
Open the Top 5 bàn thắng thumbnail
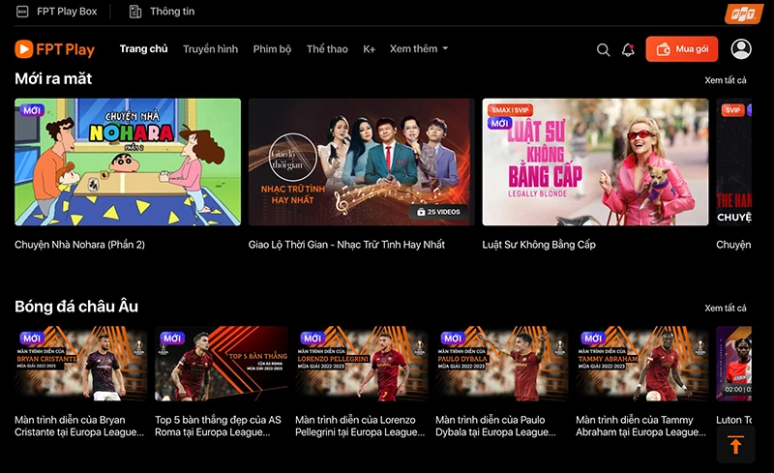[x=222, y=364]
